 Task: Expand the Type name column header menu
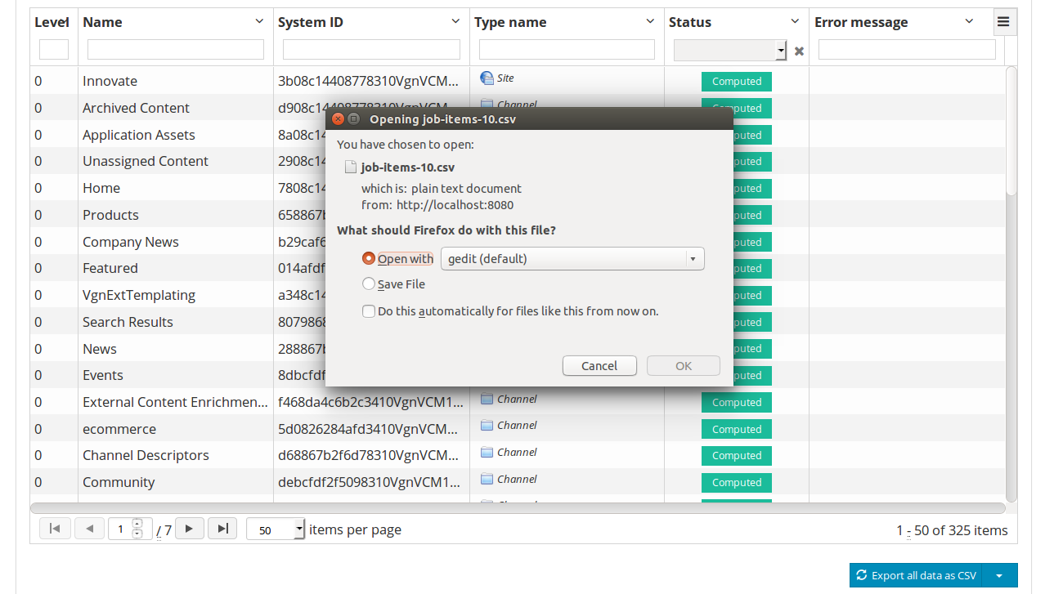click(x=650, y=22)
